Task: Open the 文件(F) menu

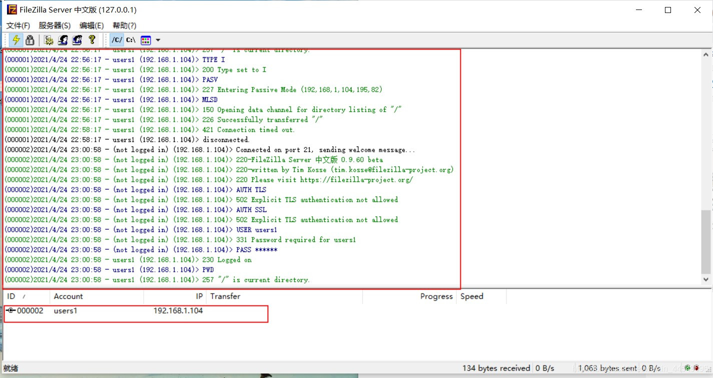Action: [18, 25]
